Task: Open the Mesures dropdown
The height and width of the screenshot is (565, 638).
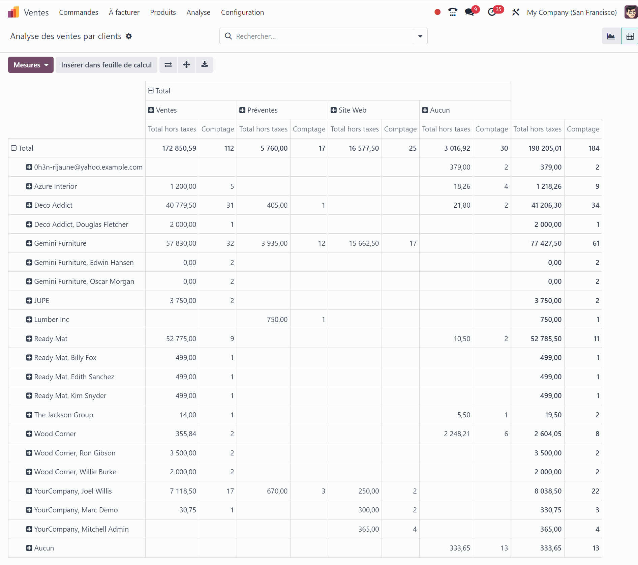Action: tap(31, 65)
